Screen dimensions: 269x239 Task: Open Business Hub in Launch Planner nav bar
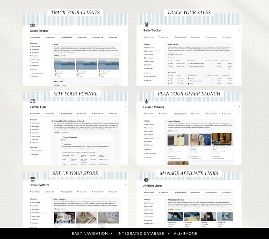click(195, 114)
